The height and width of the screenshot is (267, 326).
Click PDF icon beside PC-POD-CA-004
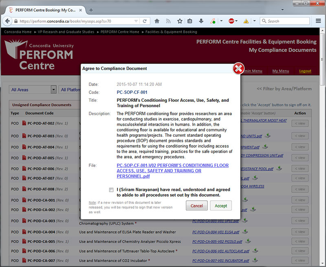click(24, 232)
